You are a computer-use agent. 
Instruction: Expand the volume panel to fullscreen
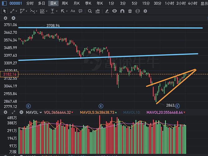pyautogui.click(x=13, y=112)
